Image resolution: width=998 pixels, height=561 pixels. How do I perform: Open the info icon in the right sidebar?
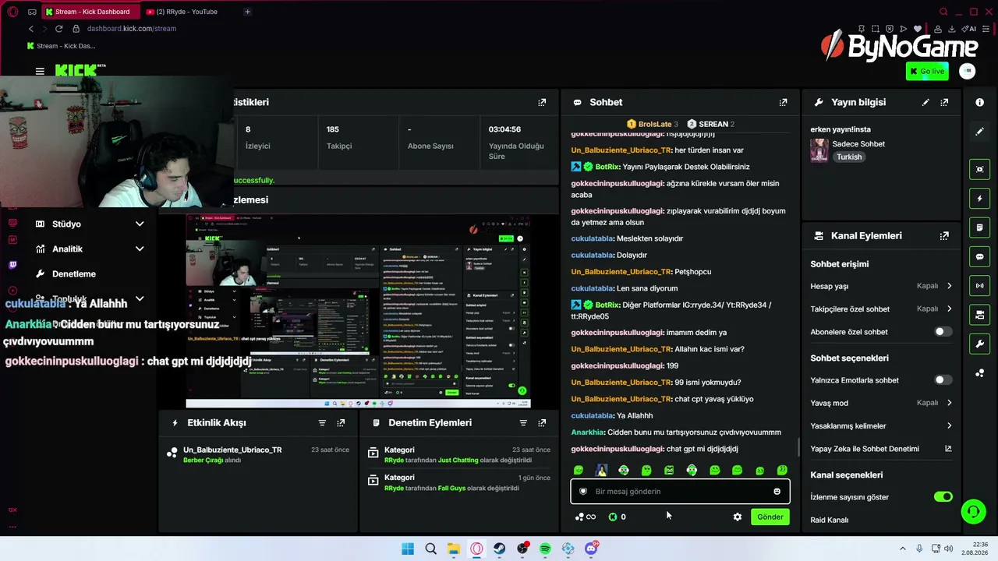(x=980, y=102)
